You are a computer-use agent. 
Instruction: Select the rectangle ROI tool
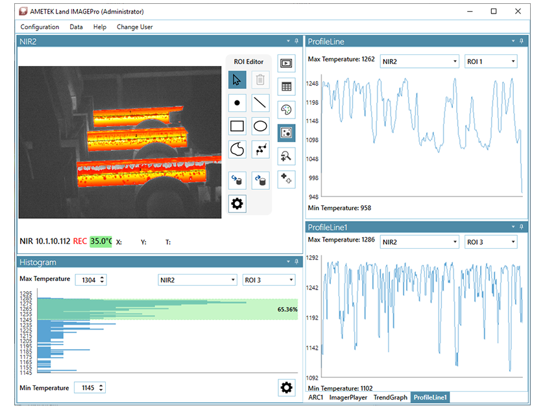[237, 126]
